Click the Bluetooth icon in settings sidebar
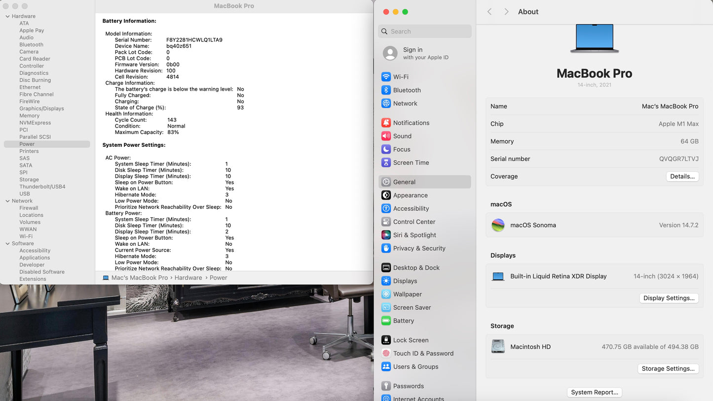 [x=386, y=90]
